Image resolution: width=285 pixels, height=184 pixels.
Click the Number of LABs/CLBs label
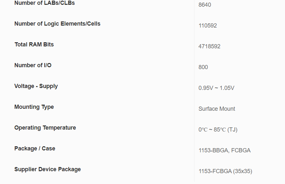click(45, 3)
